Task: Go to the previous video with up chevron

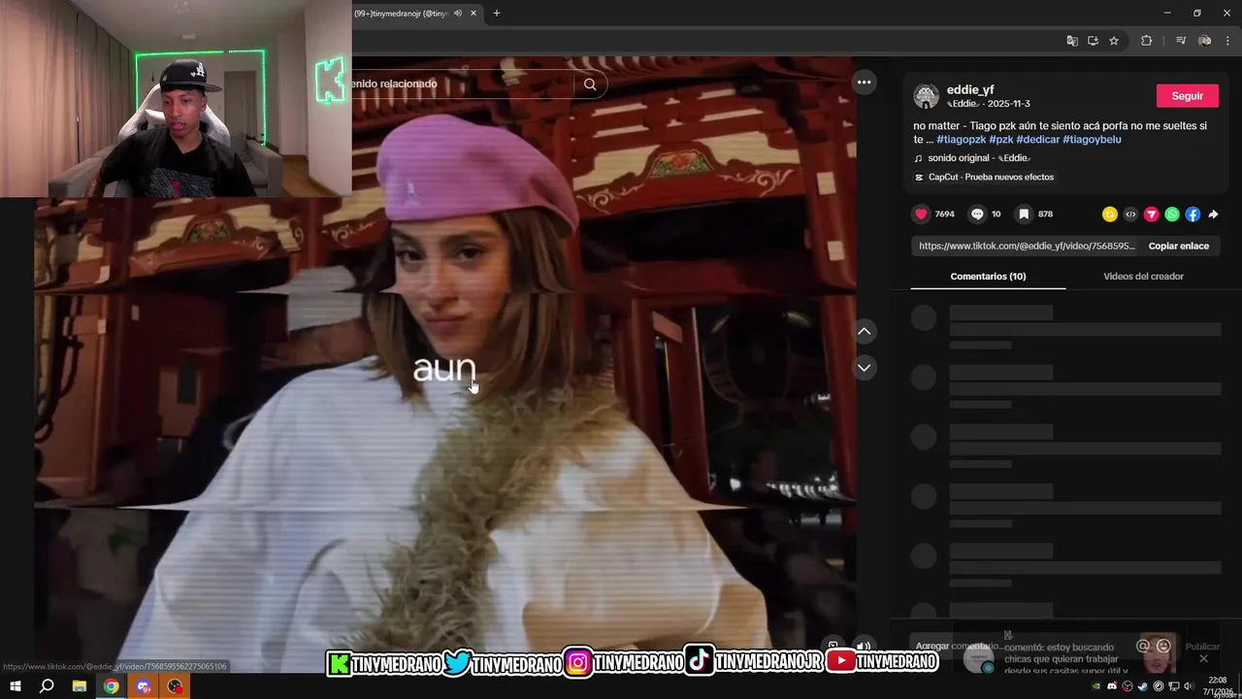Action: (x=864, y=332)
